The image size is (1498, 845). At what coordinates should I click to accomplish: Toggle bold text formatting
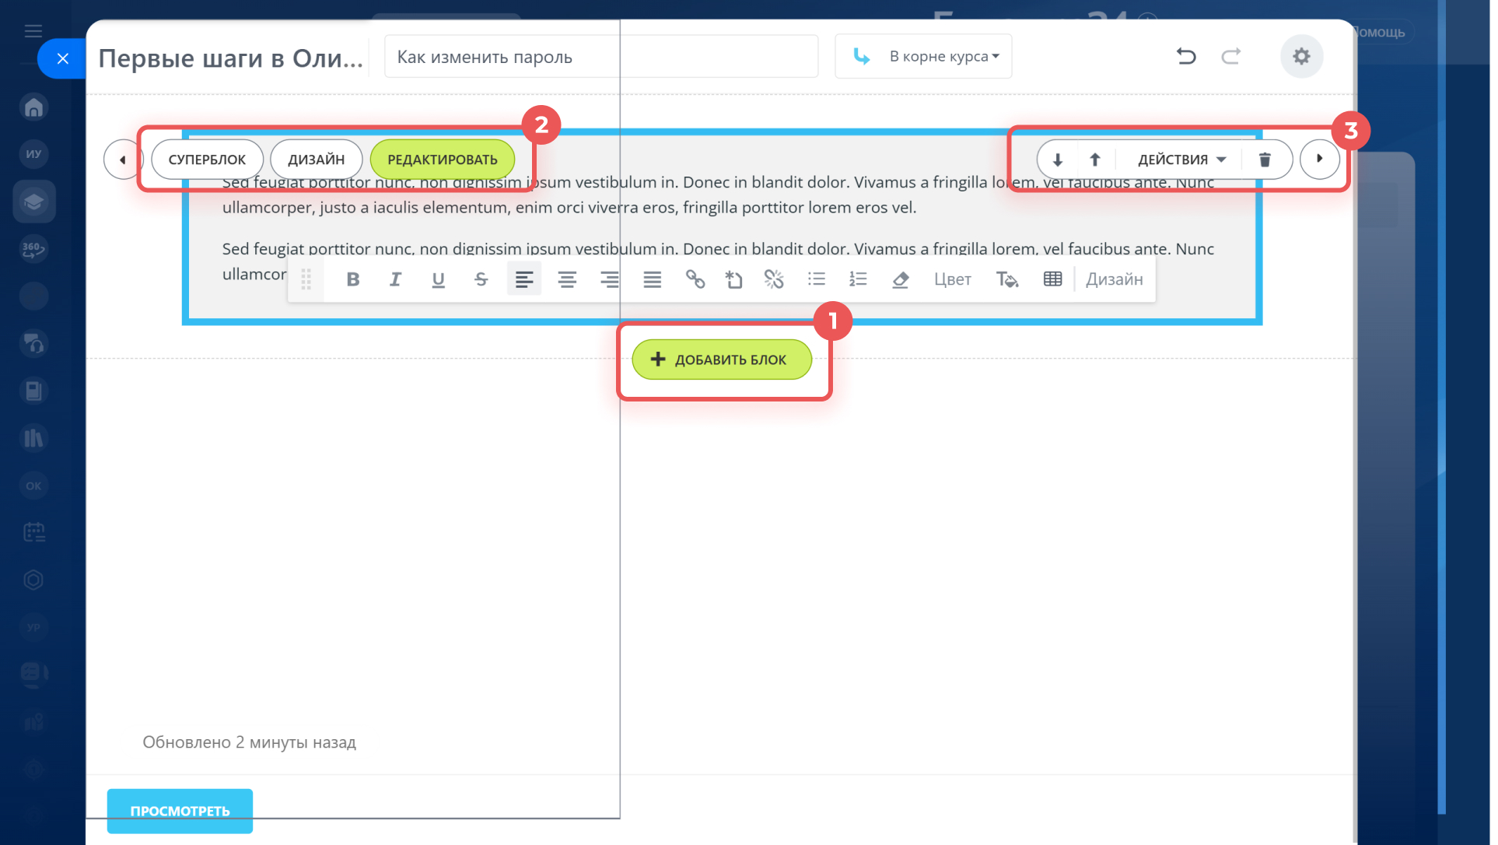pyautogui.click(x=353, y=279)
